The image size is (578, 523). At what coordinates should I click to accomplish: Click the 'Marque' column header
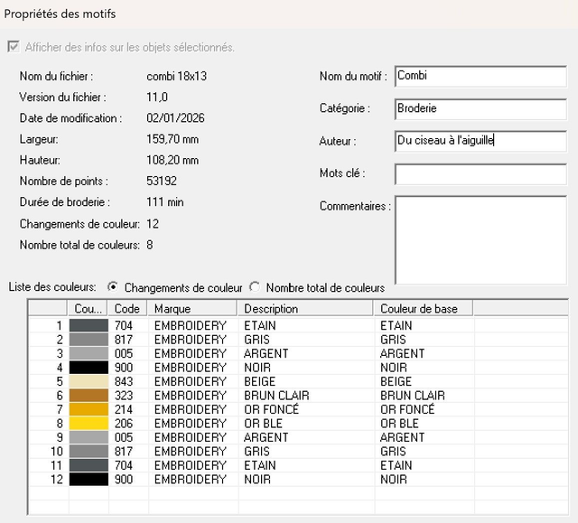coord(193,309)
